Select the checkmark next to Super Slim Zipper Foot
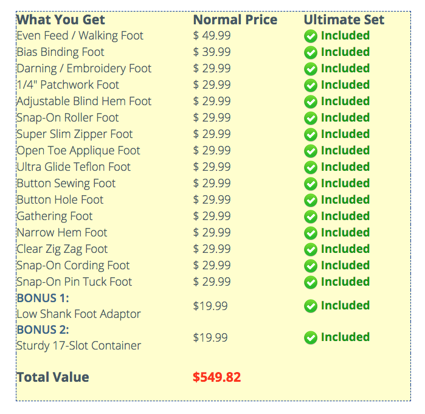This screenshot has width=425, height=414. pos(311,135)
